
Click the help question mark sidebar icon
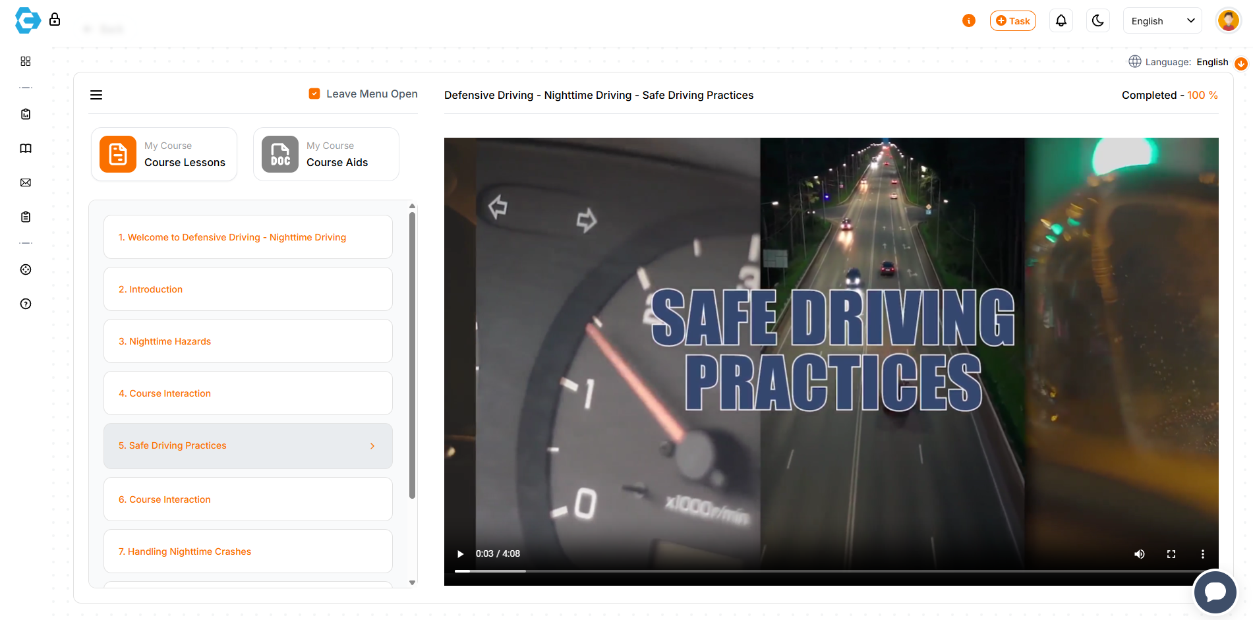(x=26, y=304)
